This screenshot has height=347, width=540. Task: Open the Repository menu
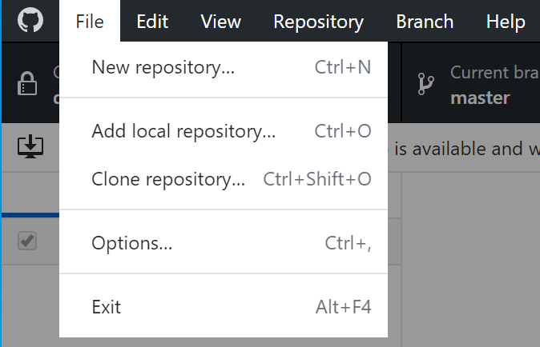click(x=318, y=22)
